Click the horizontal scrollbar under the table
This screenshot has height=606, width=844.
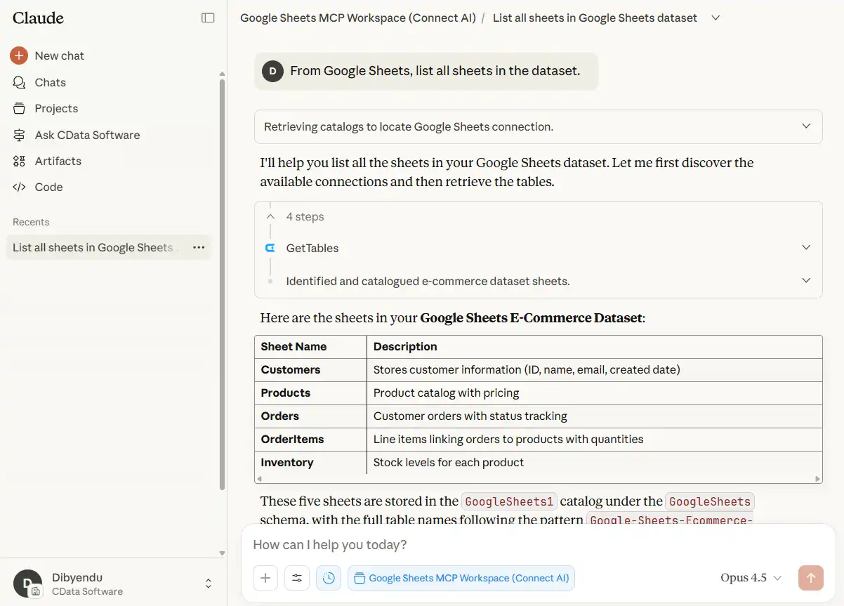tap(538, 479)
